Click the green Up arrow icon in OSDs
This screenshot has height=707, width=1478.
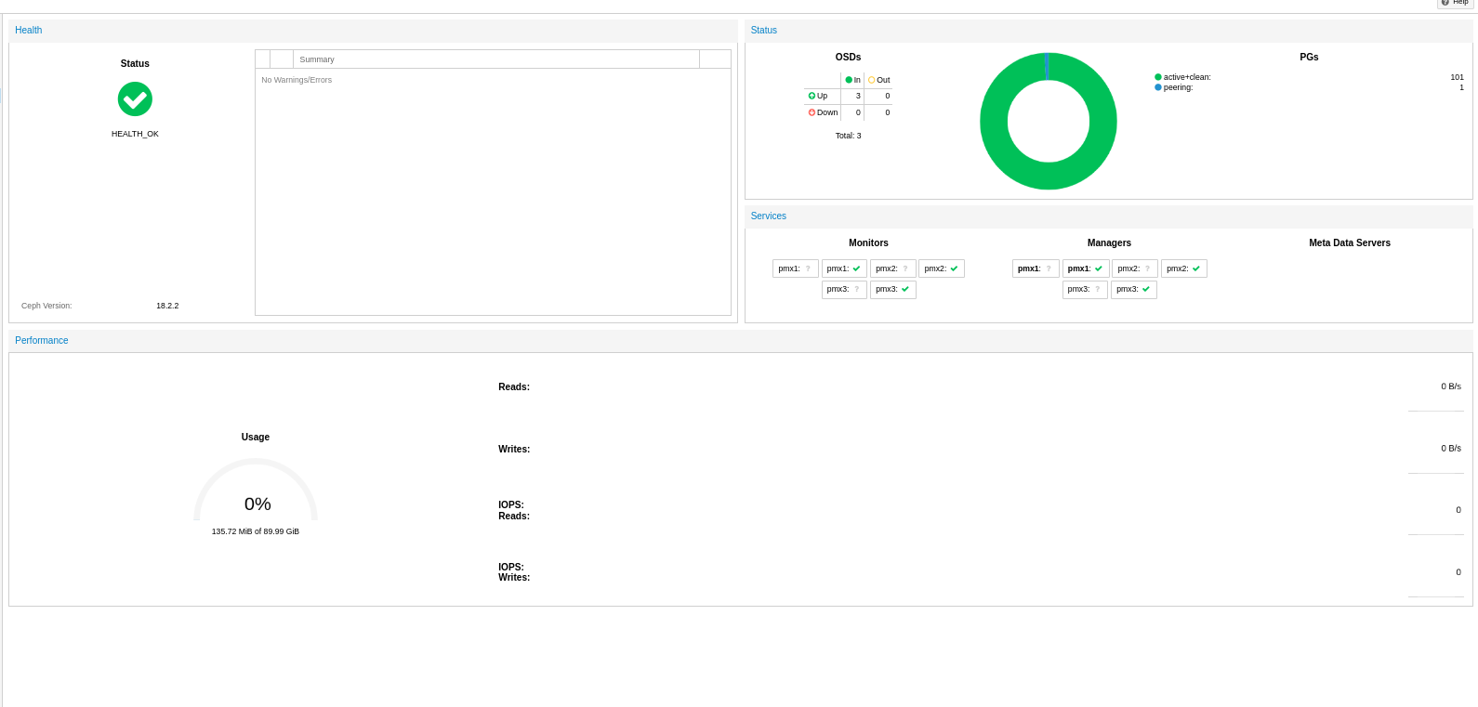click(812, 96)
